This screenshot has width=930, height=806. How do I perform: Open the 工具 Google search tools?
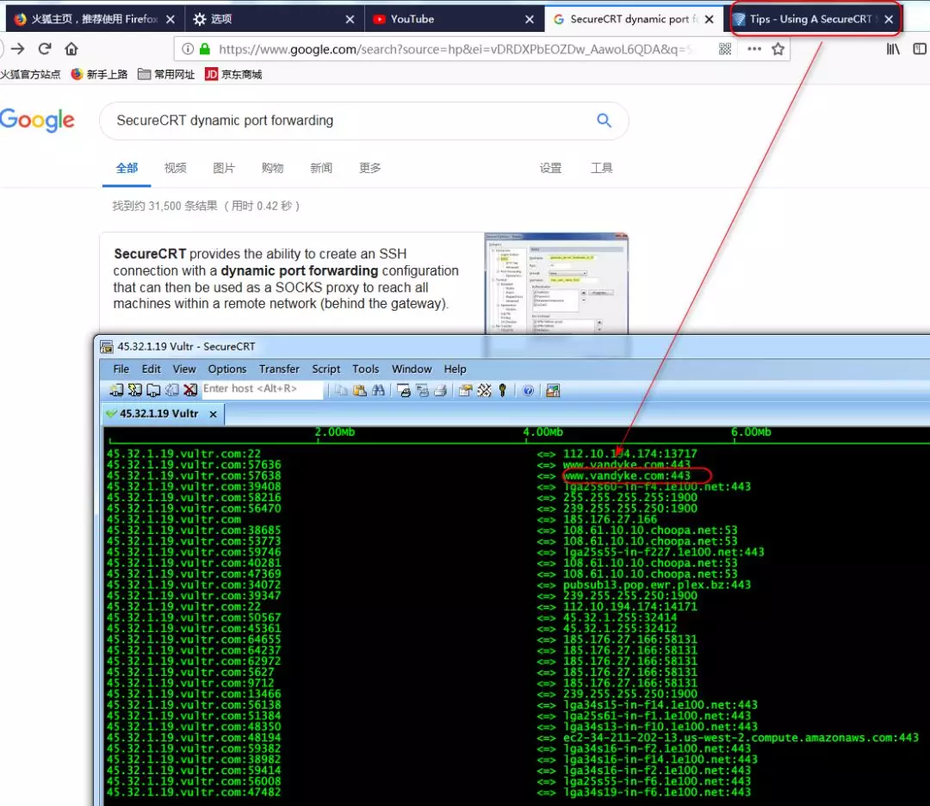point(601,168)
